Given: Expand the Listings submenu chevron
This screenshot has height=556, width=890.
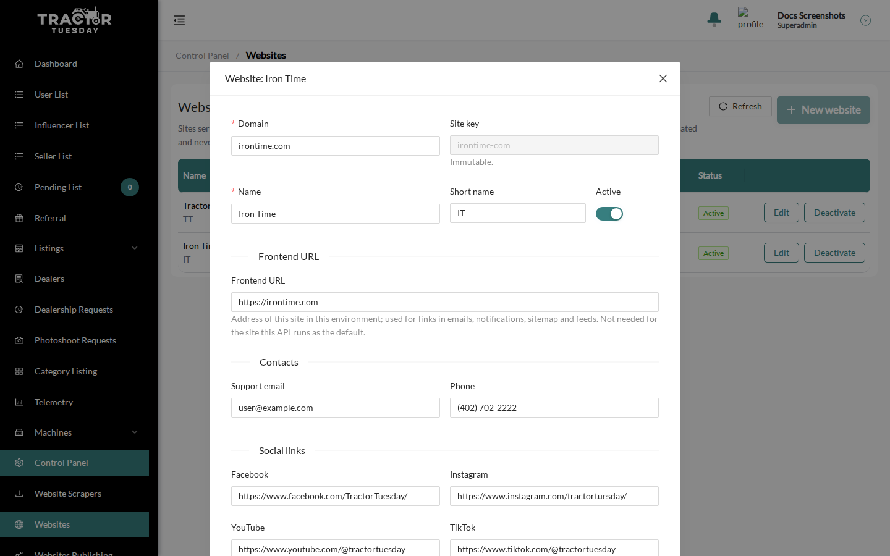Looking at the screenshot, I should click(x=135, y=248).
